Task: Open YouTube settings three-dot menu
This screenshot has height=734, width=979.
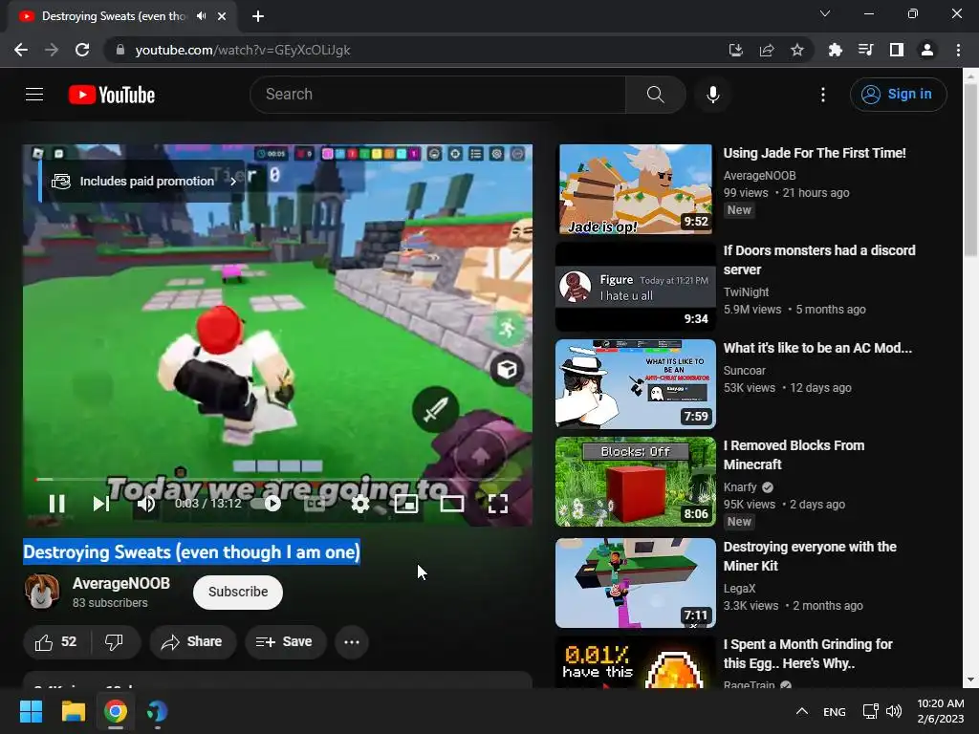Action: pyautogui.click(x=823, y=95)
